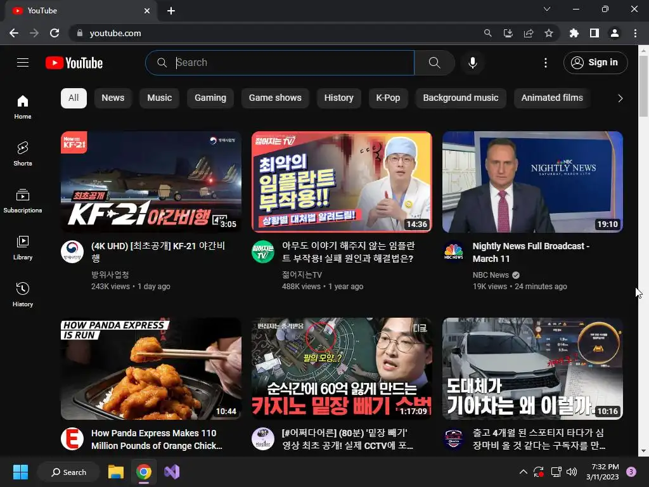The image size is (649, 487).
Task: Open the tab search dropdown chevron
Action: point(547,9)
